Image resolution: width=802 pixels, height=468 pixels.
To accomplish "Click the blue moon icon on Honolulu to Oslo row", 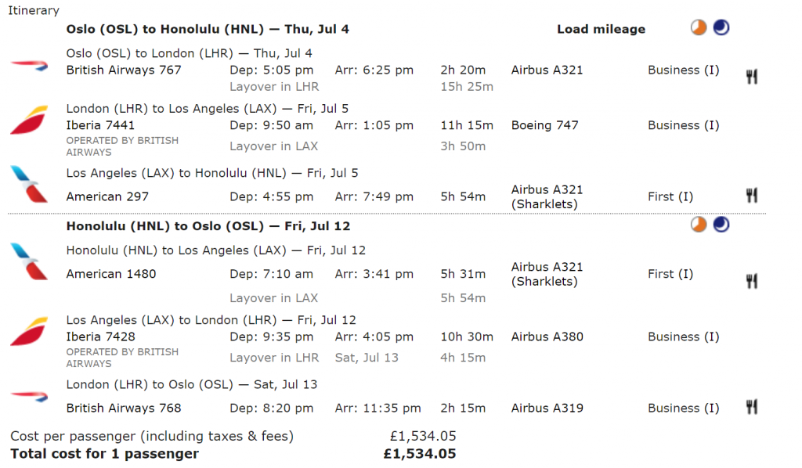I will click(721, 225).
